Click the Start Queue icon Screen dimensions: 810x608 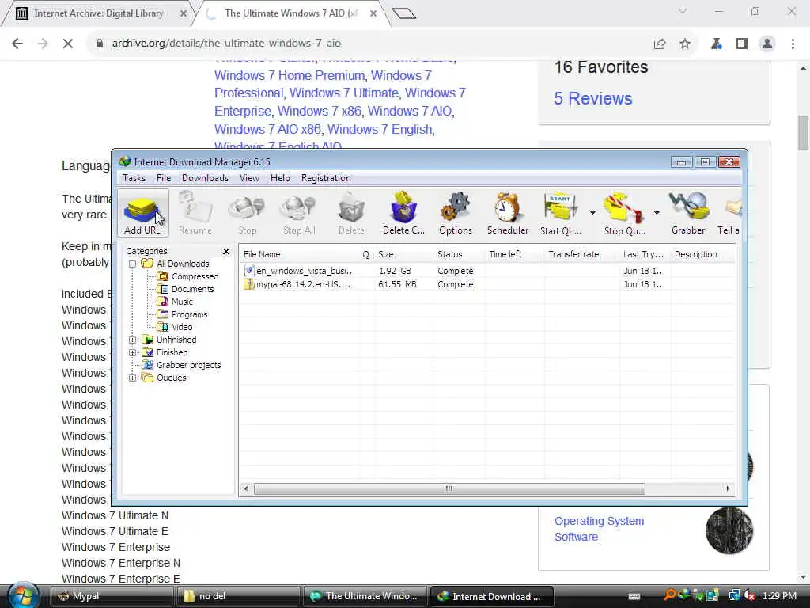561,213
